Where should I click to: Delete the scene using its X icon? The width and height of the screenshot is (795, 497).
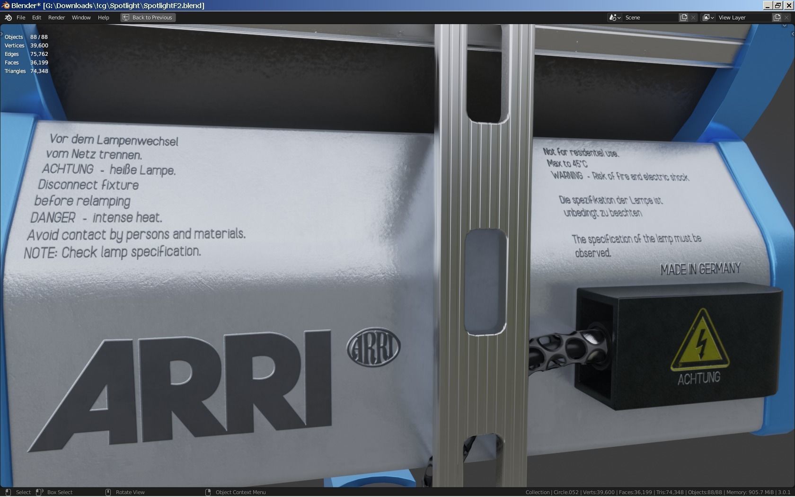click(x=693, y=18)
